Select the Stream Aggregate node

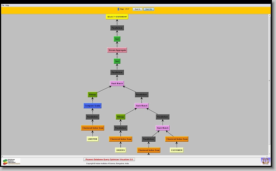[117, 50]
